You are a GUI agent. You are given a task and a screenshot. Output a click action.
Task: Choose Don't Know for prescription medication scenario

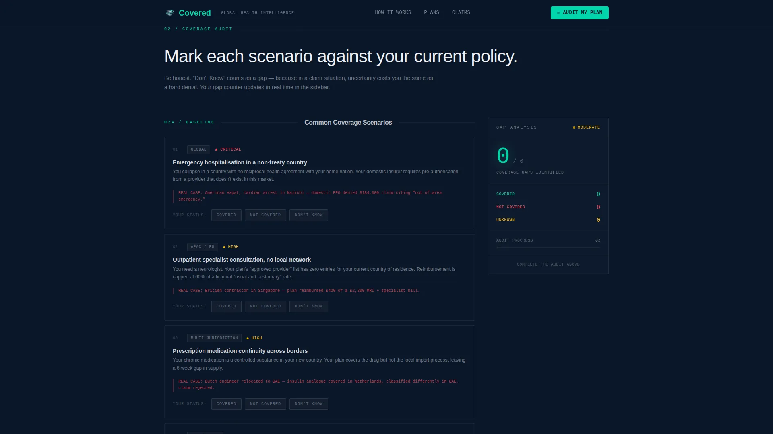point(309,404)
